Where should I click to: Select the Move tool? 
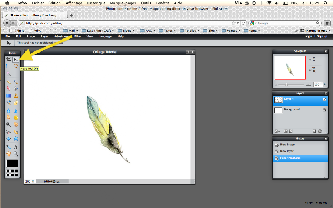point(16,60)
